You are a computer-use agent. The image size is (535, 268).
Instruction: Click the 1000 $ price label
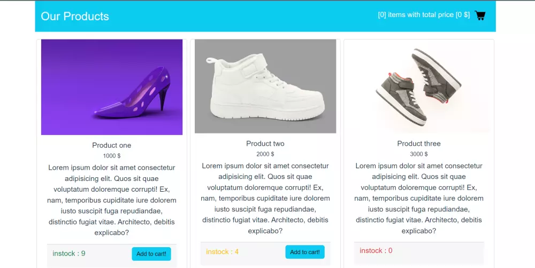click(112, 156)
